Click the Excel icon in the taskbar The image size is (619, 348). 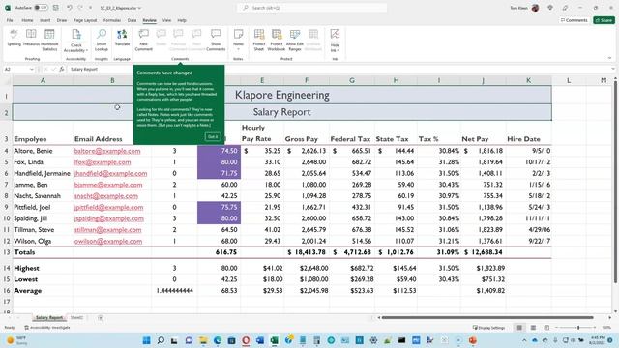(x=274, y=340)
